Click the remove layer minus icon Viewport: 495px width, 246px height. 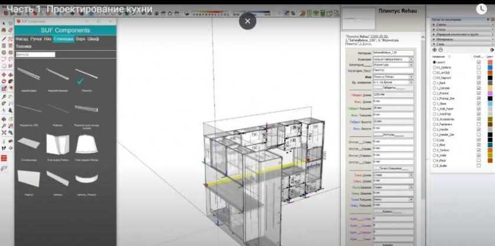pyautogui.click(x=440, y=50)
